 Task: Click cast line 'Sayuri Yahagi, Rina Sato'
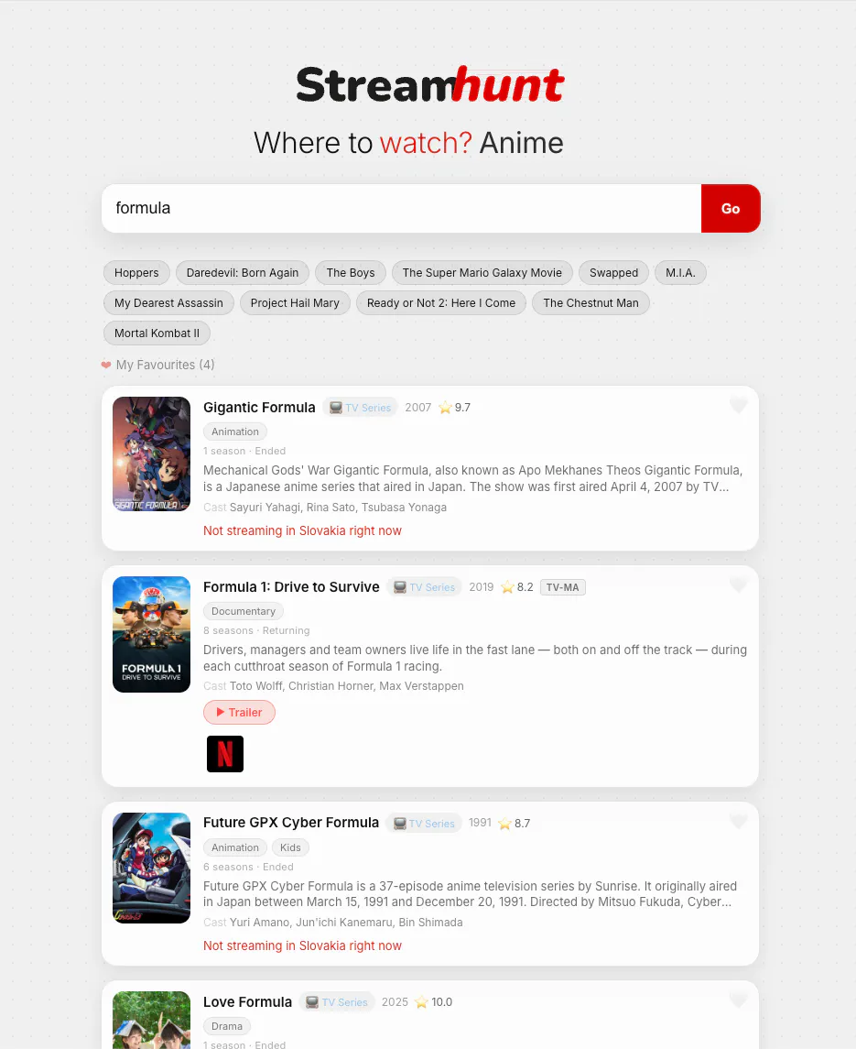tap(325, 508)
